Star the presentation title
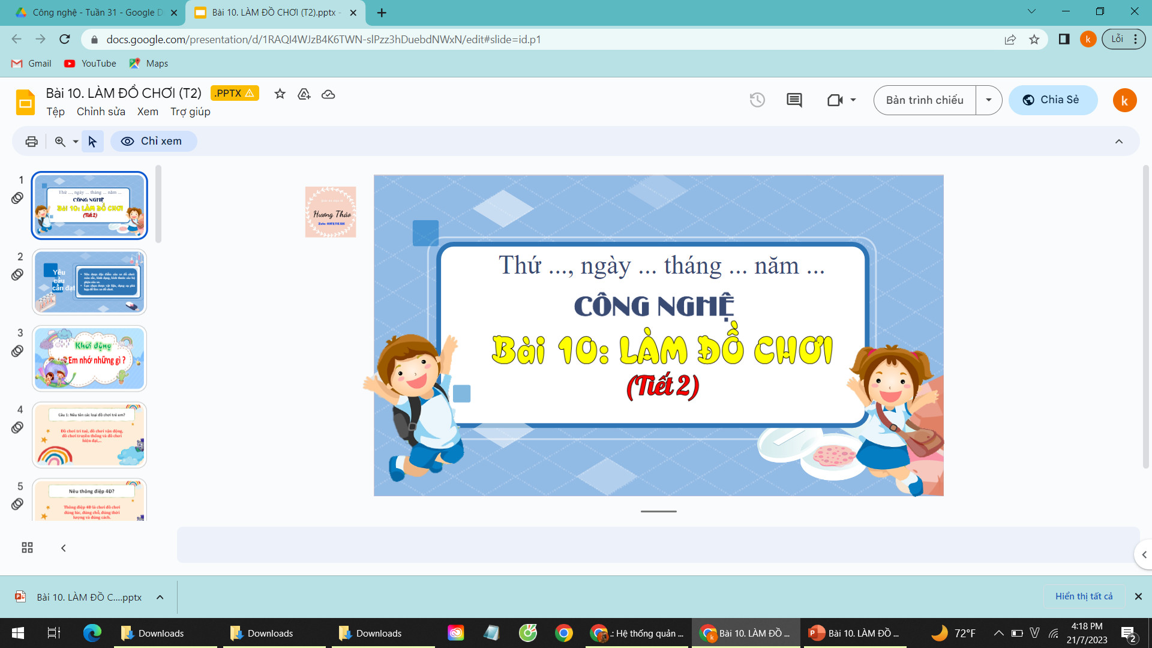The image size is (1152, 648). [x=280, y=94]
